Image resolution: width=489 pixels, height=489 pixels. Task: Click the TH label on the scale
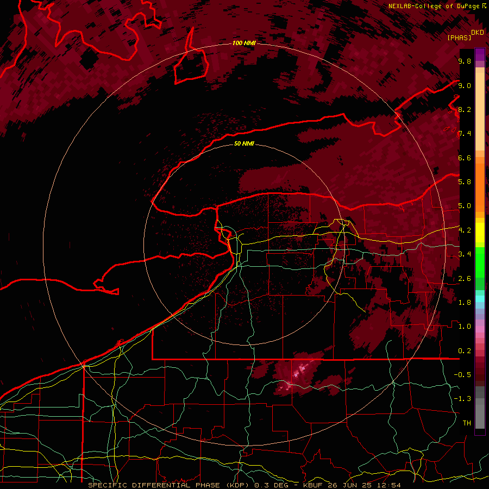pos(467,423)
